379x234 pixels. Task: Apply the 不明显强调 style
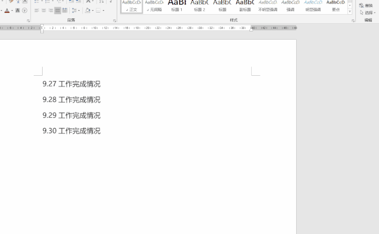[x=268, y=7]
